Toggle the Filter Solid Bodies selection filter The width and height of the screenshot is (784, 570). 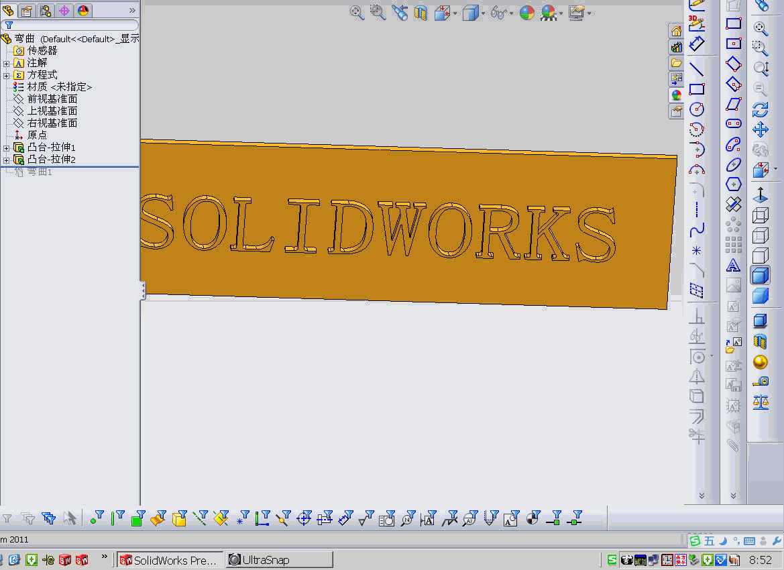(x=180, y=518)
